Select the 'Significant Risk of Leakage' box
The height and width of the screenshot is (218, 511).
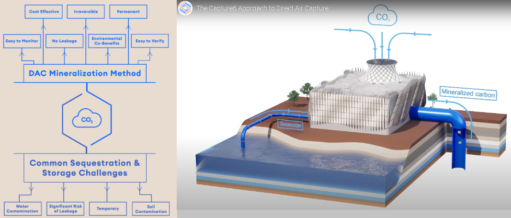(65, 208)
